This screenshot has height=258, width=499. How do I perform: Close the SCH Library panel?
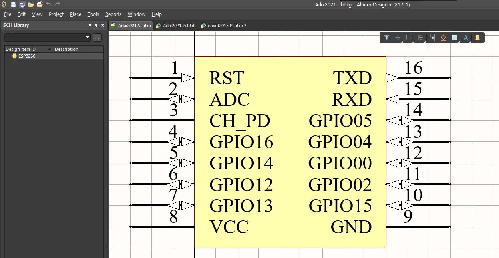click(103, 25)
